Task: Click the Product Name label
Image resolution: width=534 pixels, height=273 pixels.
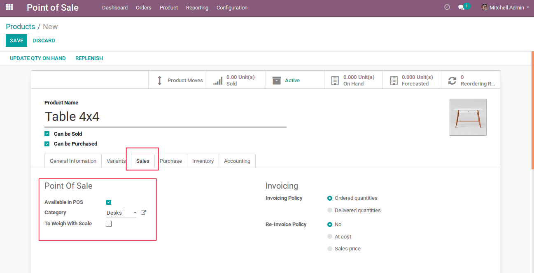Action: pos(61,103)
